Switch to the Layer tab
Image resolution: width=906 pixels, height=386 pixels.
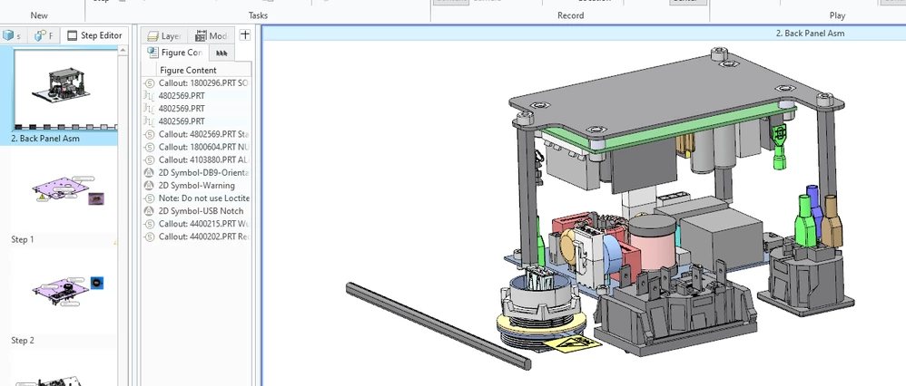[164, 35]
